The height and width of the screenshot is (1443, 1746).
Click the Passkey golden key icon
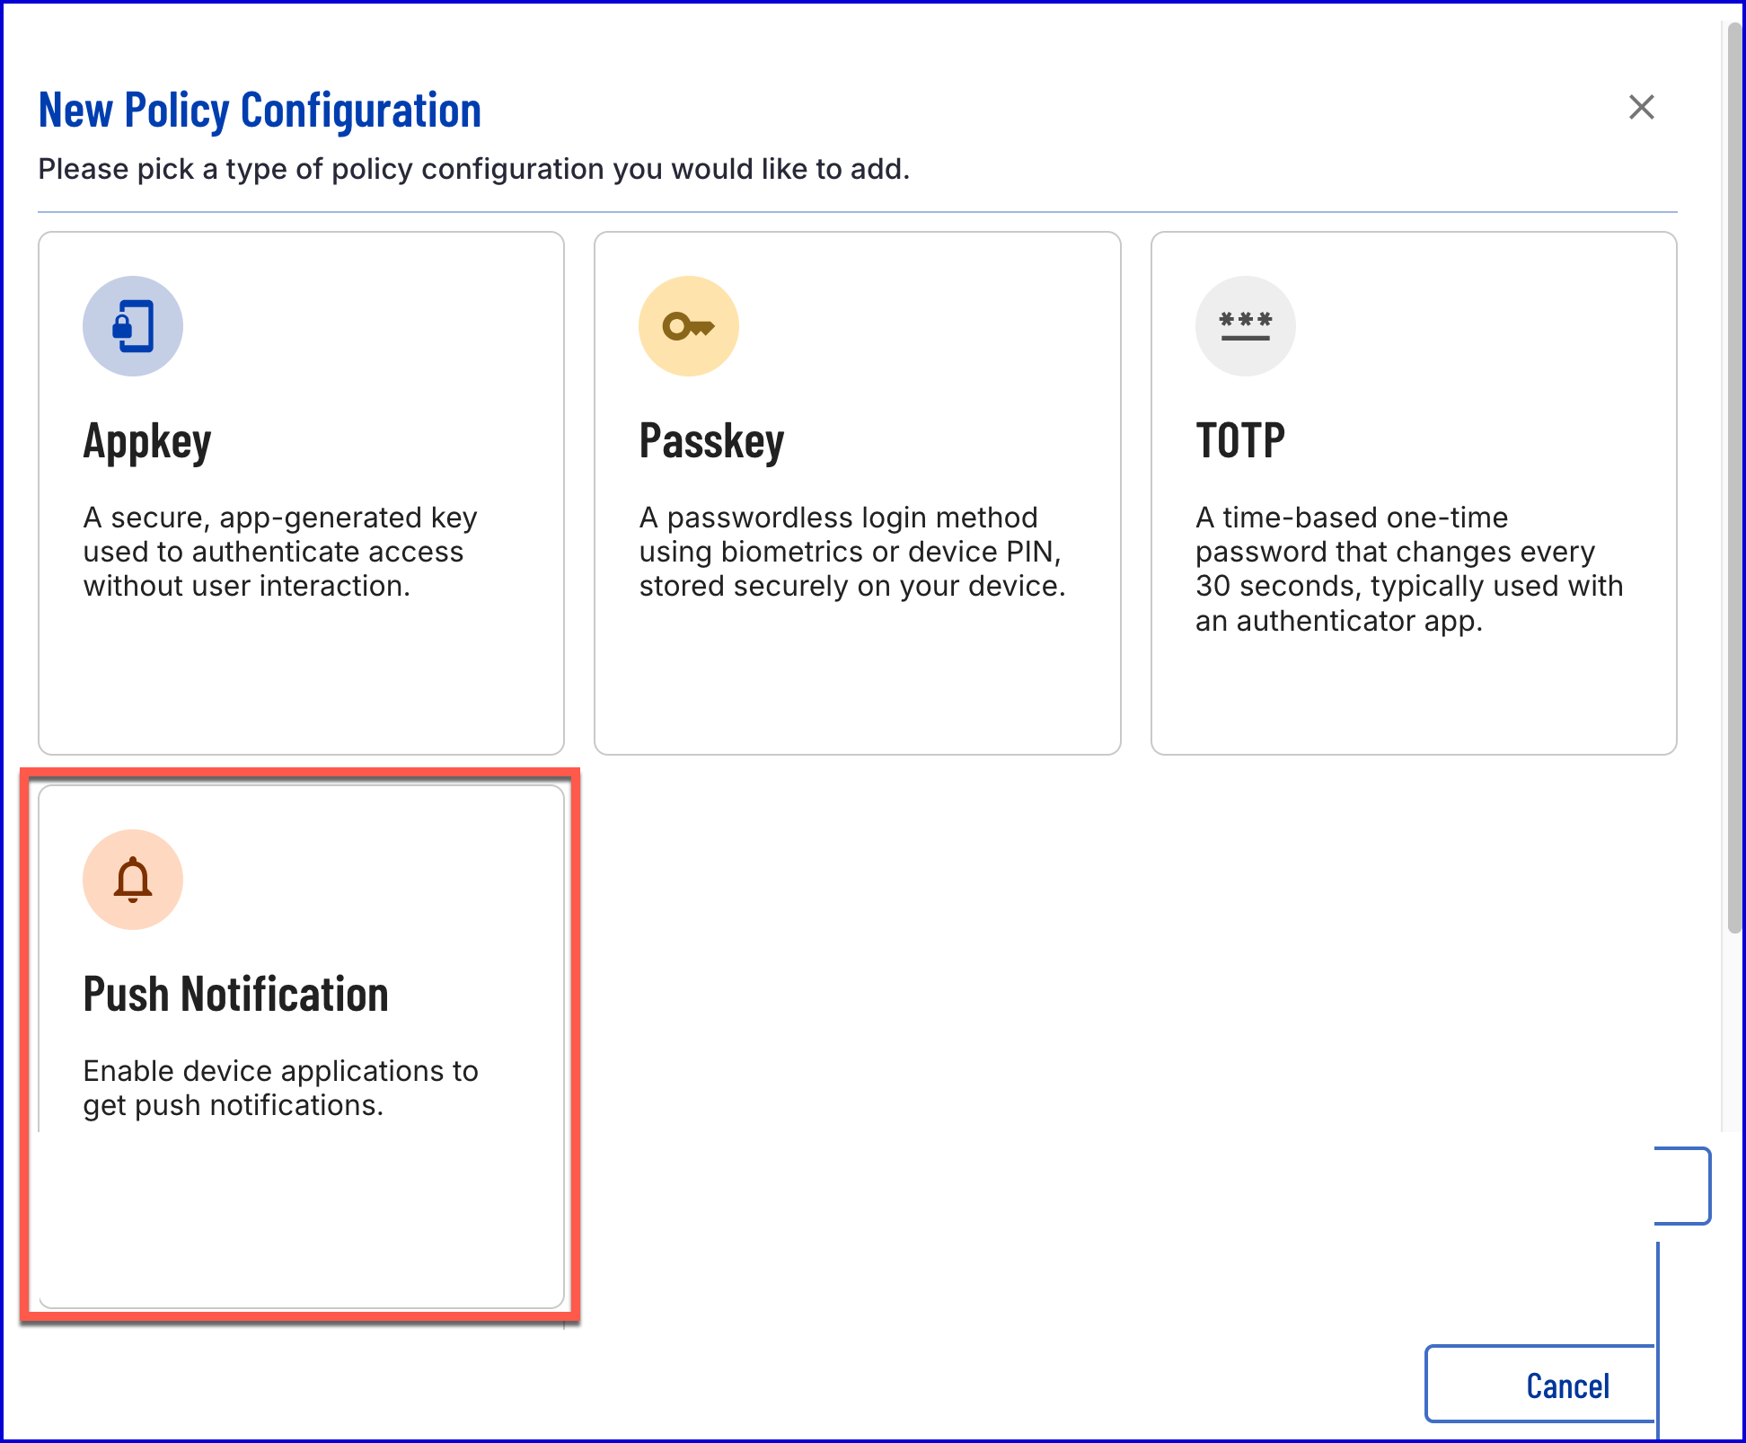[689, 326]
